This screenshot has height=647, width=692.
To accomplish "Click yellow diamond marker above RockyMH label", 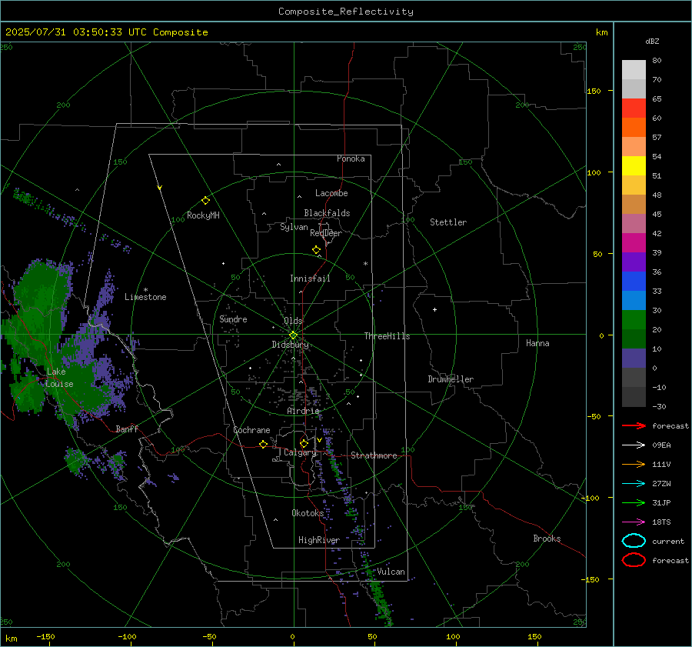I will (205, 201).
